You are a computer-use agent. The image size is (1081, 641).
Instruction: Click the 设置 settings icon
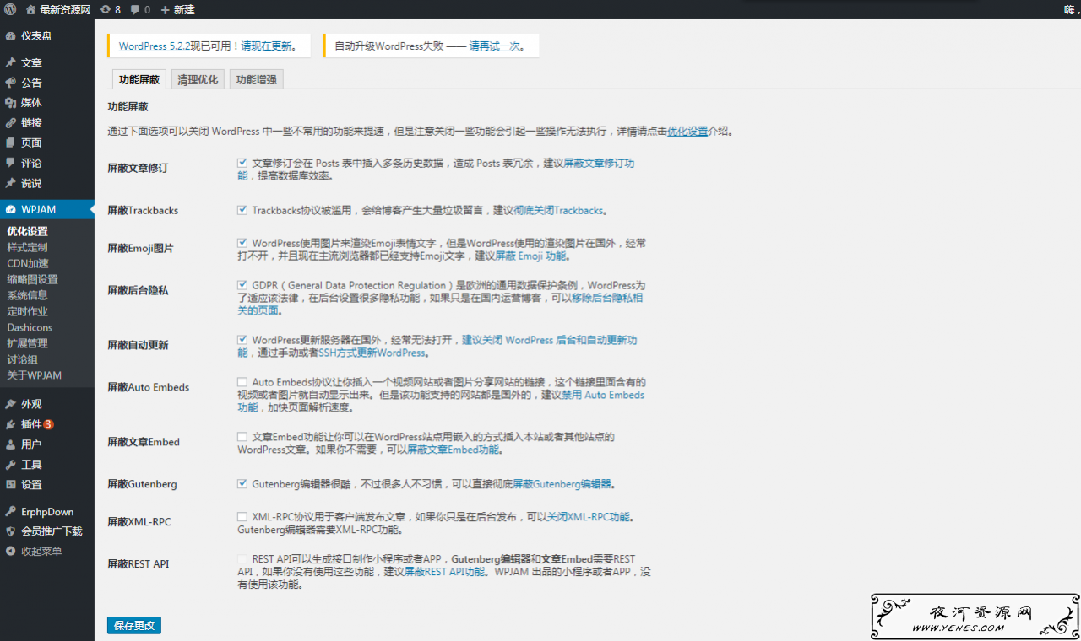(10, 485)
